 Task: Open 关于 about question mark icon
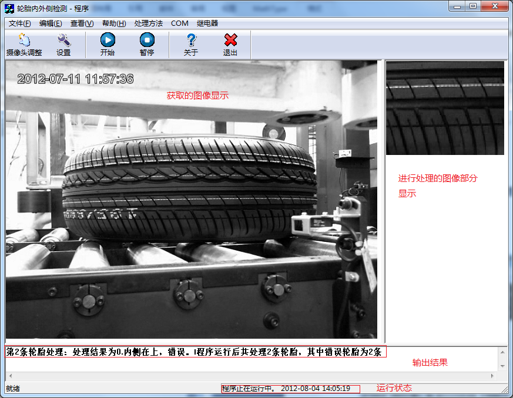pyautogui.click(x=191, y=40)
